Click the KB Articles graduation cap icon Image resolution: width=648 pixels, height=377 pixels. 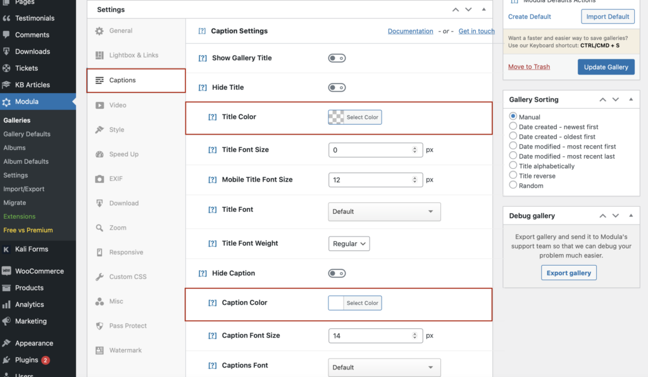[6, 85]
